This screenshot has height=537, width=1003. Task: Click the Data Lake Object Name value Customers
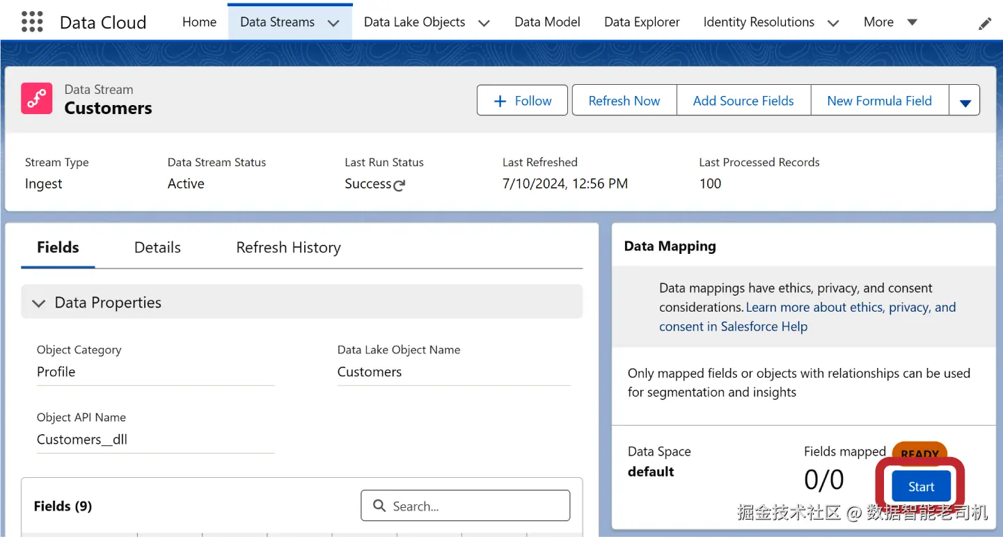(x=370, y=371)
